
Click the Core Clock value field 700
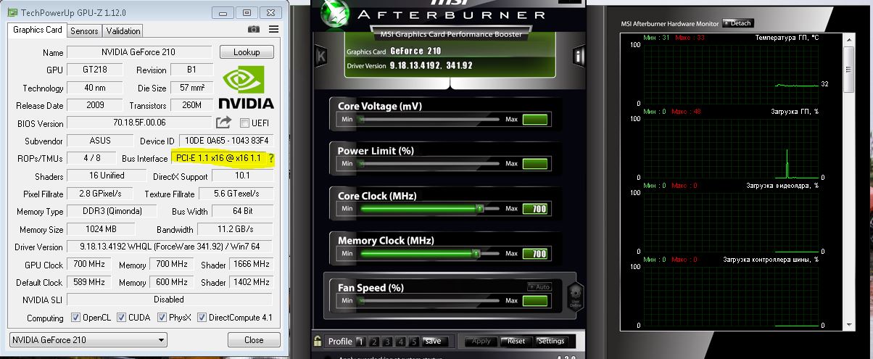[535, 209]
